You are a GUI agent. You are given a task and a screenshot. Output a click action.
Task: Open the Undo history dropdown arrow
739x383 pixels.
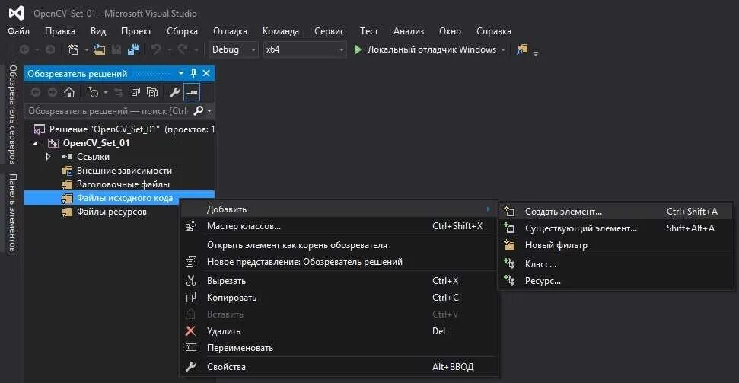tap(169, 49)
